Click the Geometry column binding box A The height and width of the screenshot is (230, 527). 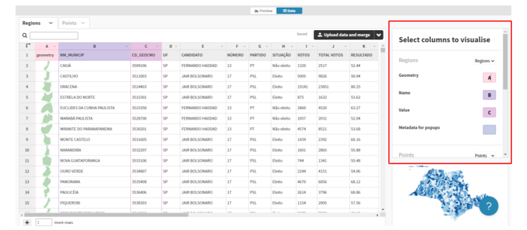pos(489,78)
